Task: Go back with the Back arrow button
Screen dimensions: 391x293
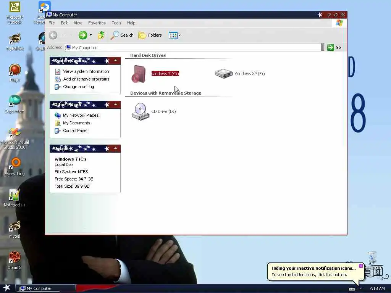Action: click(53, 35)
